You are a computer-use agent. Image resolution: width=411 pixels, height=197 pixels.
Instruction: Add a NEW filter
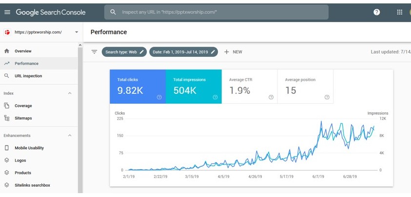coord(233,52)
